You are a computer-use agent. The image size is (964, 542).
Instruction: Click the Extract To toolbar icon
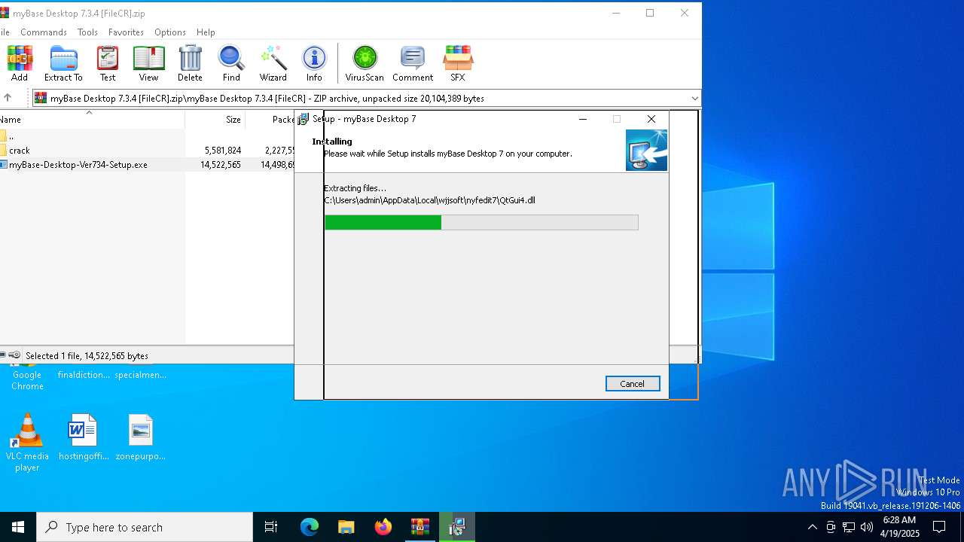point(63,63)
